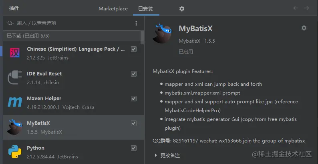Image resolution: width=318 pixels, height=164 pixels.
Task: Uncheck IDE Eval Reset plugin
Action: pos(134,74)
